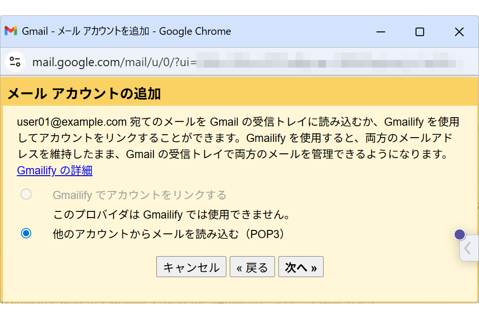Click the メール アカウントの追加 header
Image resolution: width=479 pixels, height=319 pixels.
coord(84,94)
